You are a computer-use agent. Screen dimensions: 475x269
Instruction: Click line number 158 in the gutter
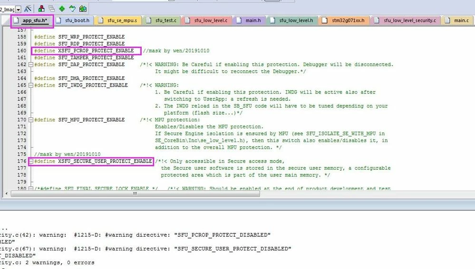click(22, 37)
